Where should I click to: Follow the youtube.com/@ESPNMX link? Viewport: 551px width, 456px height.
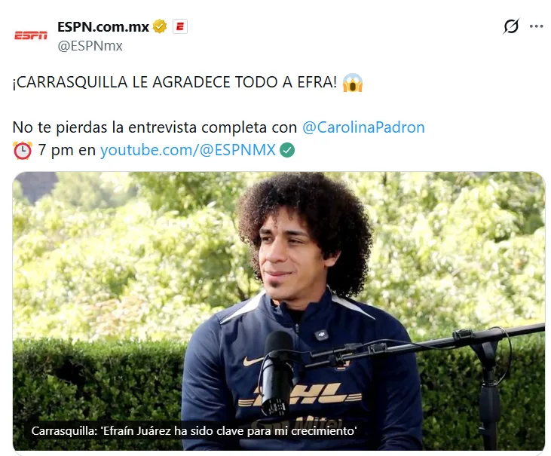tap(188, 150)
